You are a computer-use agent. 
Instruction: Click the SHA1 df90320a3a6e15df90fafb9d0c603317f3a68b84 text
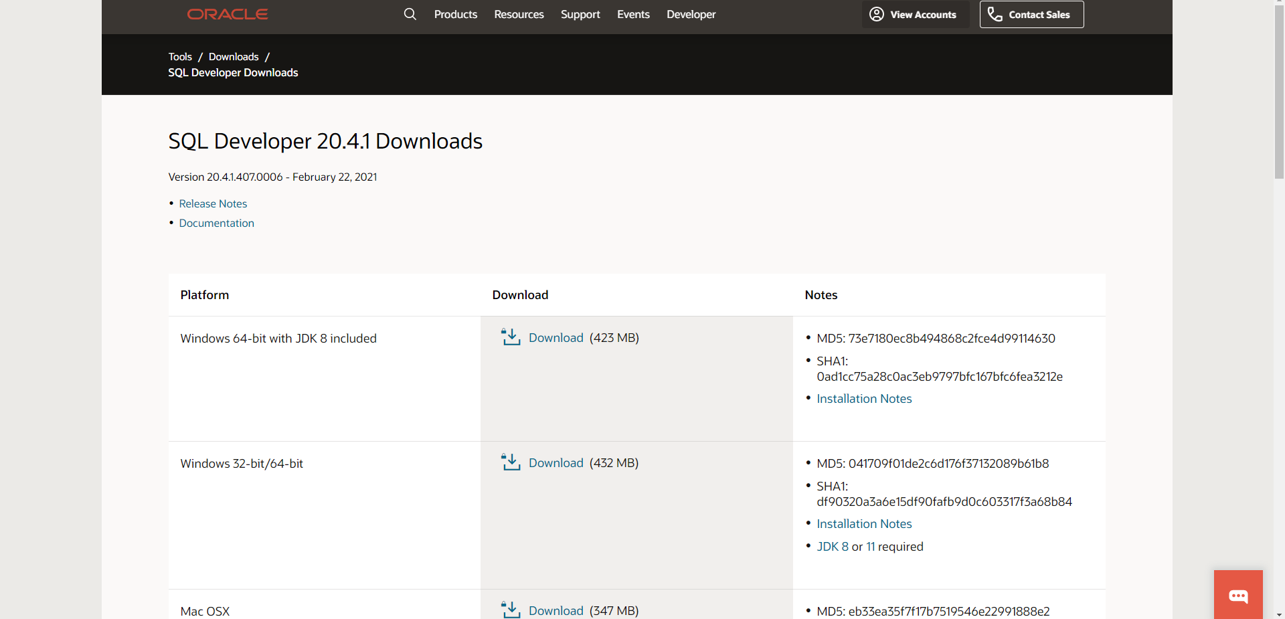pyautogui.click(x=944, y=494)
